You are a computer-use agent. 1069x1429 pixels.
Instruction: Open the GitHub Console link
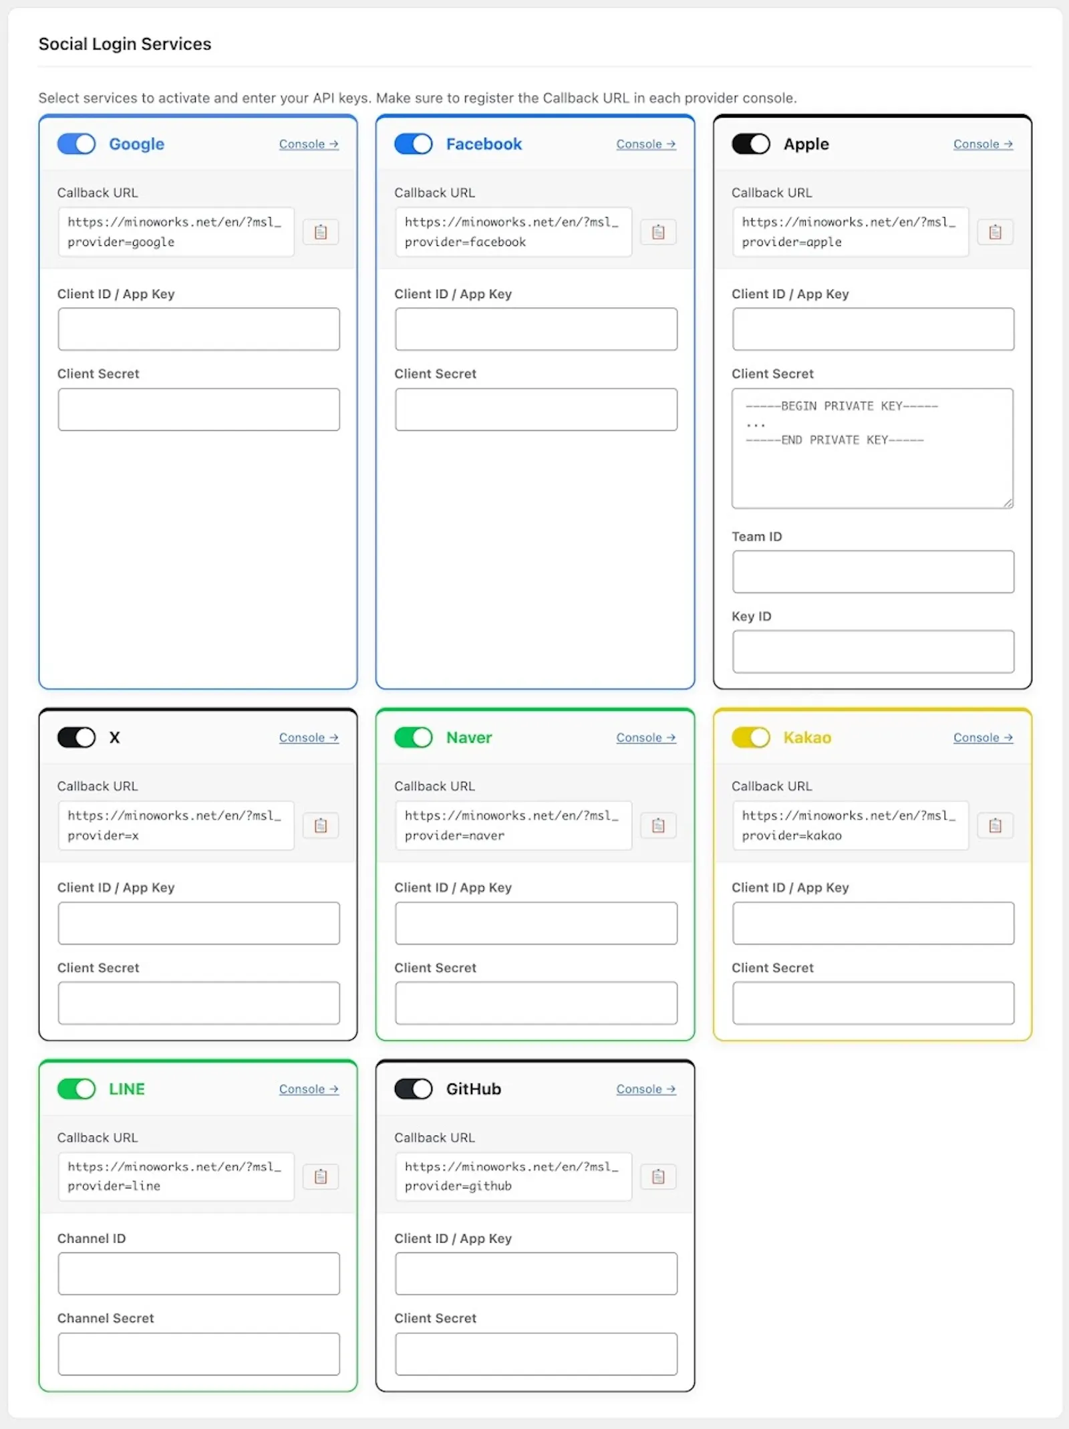(646, 1089)
